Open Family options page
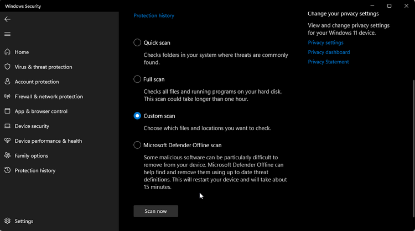415x231 pixels. pyautogui.click(x=32, y=155)
